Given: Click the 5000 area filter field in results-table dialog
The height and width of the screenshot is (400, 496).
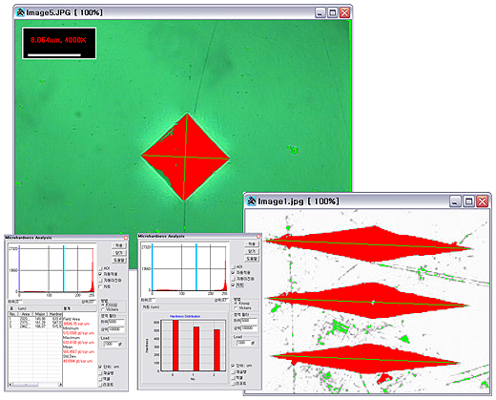Looking at the screenshot, I should pyautogui.click(x=116, y=322).
